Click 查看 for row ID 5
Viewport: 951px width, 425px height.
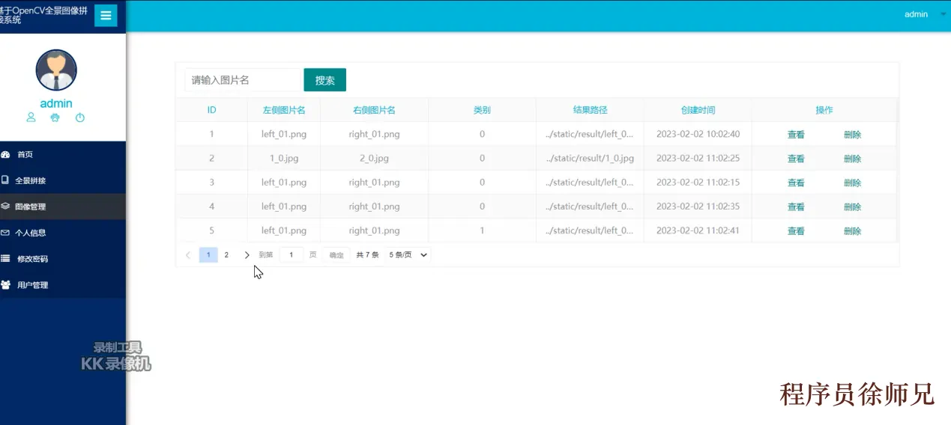coord(796,231)
